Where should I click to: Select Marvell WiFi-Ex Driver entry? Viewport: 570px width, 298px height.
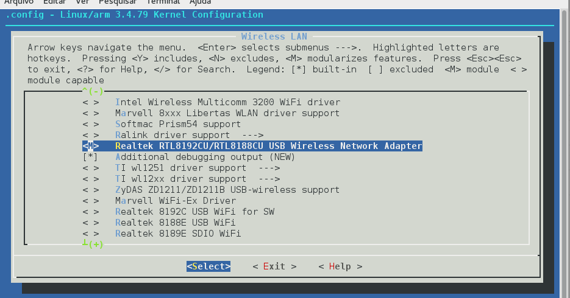pos(176,201)
